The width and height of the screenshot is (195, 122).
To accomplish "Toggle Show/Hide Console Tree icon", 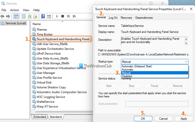I will point(16,16).
